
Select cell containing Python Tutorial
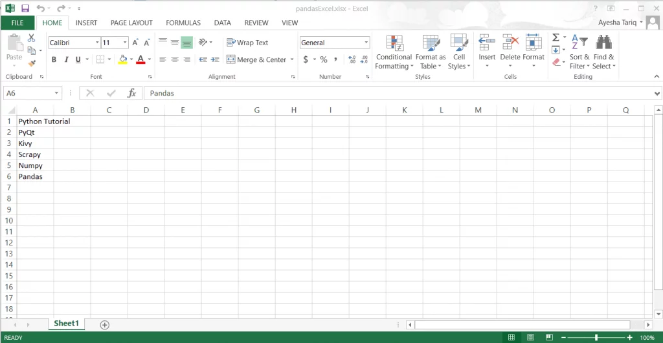[x=35, y=121]
